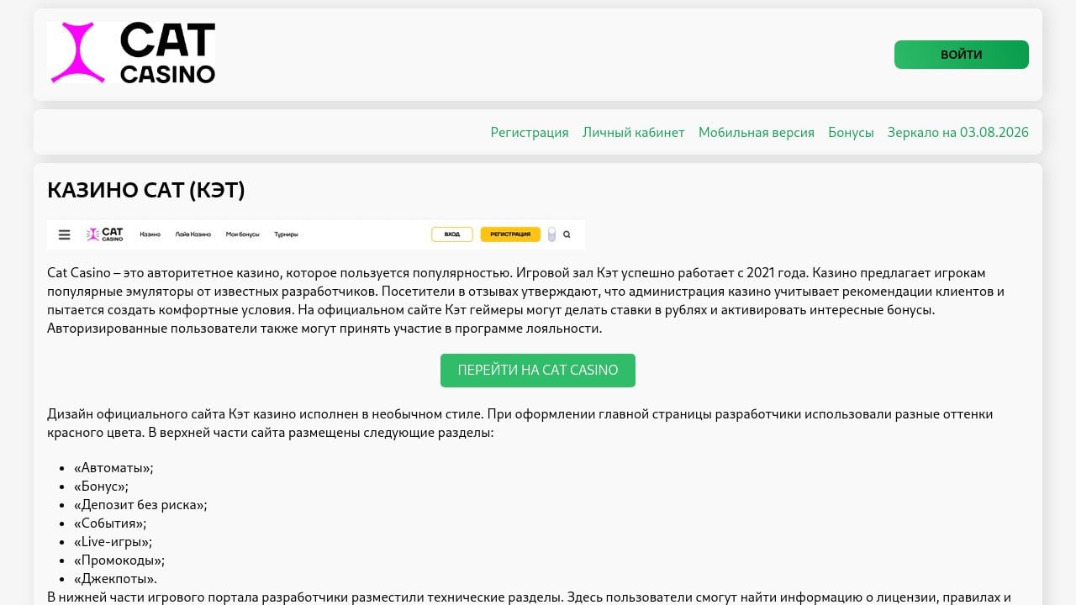Click the «Бонус»; list item
This screenshot has width=1076, height=605.
click(x=101, y=487)
